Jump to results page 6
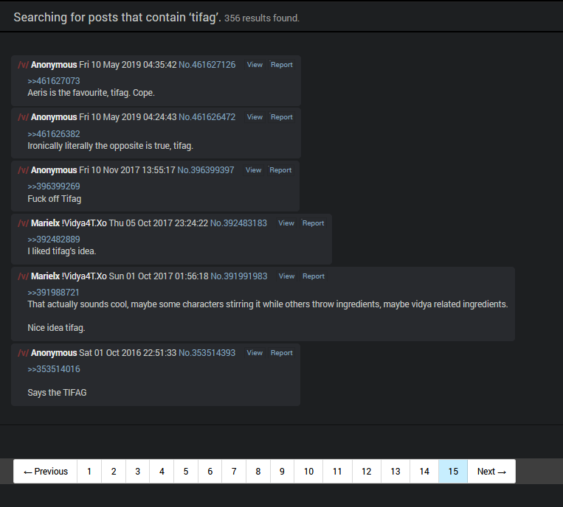 (x=210, y=472)
